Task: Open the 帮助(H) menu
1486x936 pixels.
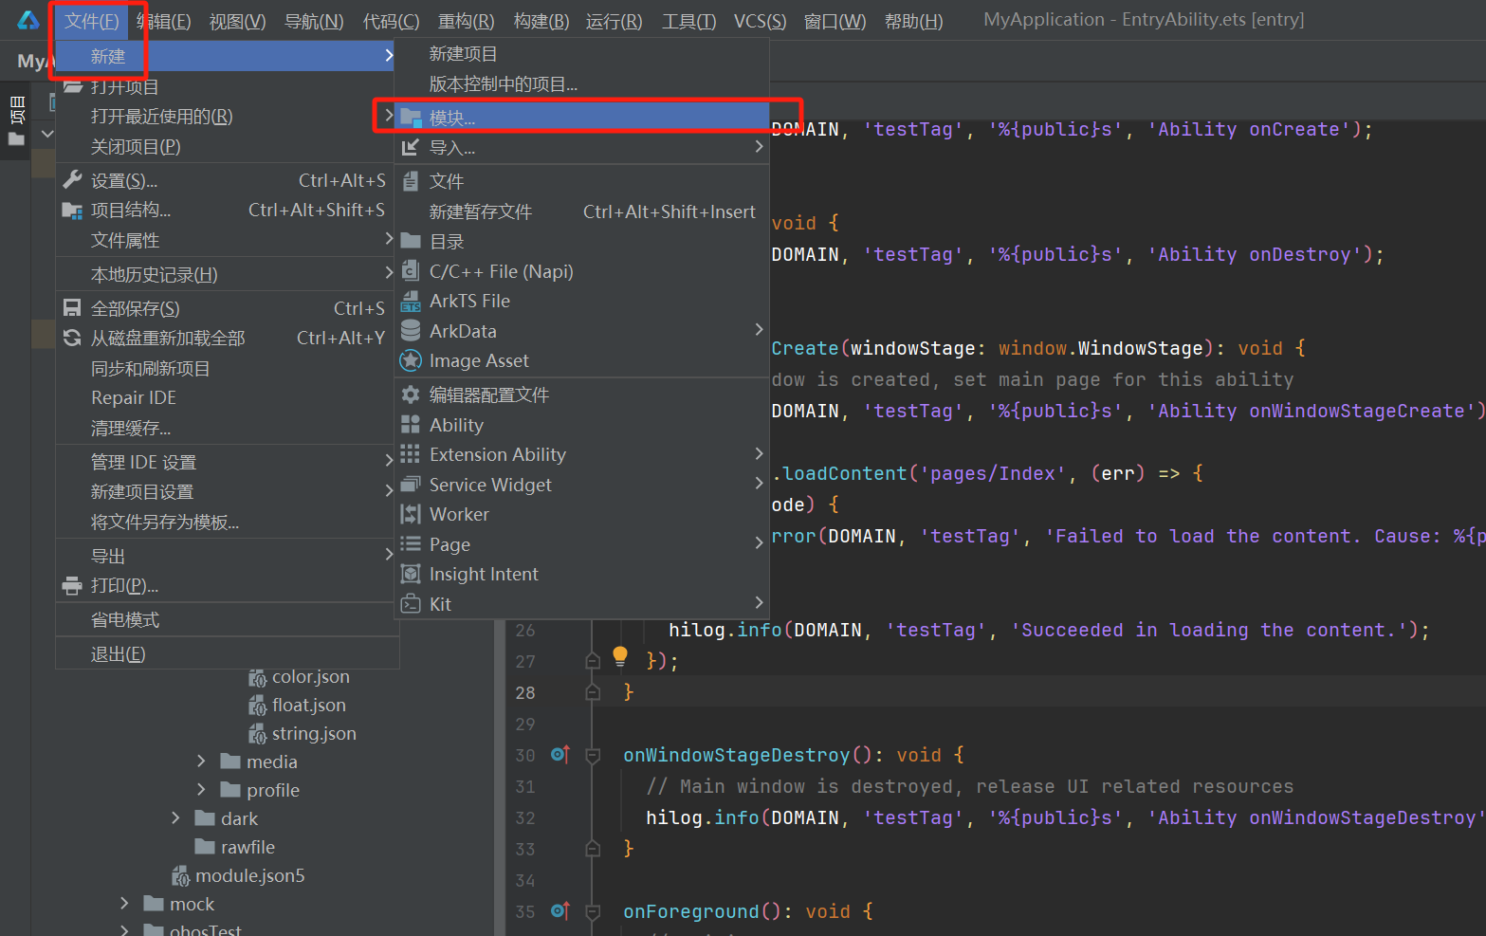Action: (x=913, y=21)
